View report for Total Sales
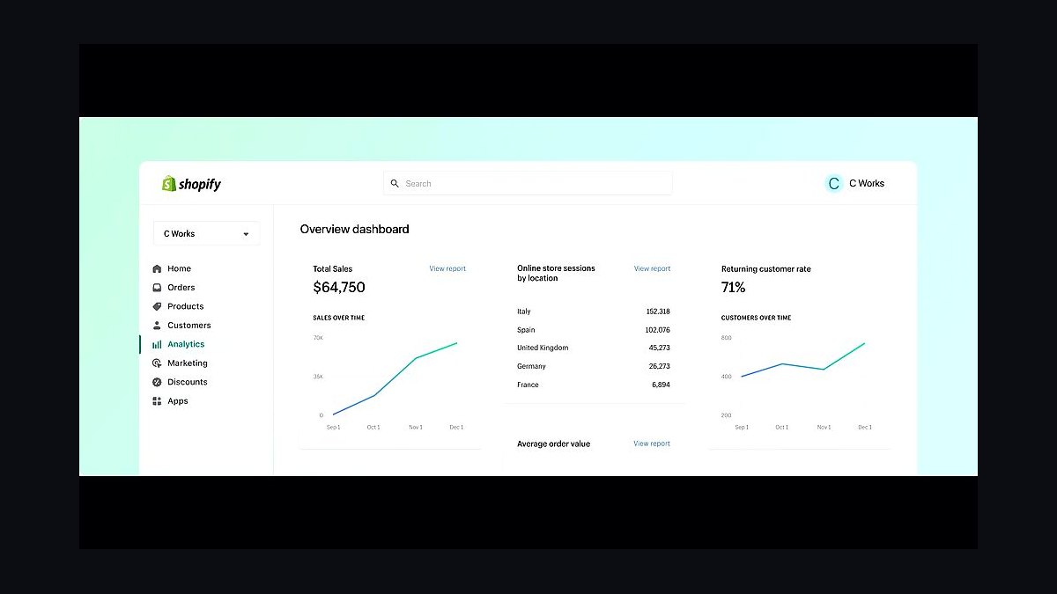Image resolution: width=1057 pixels, height=594 pixels. tap(447, 268)
